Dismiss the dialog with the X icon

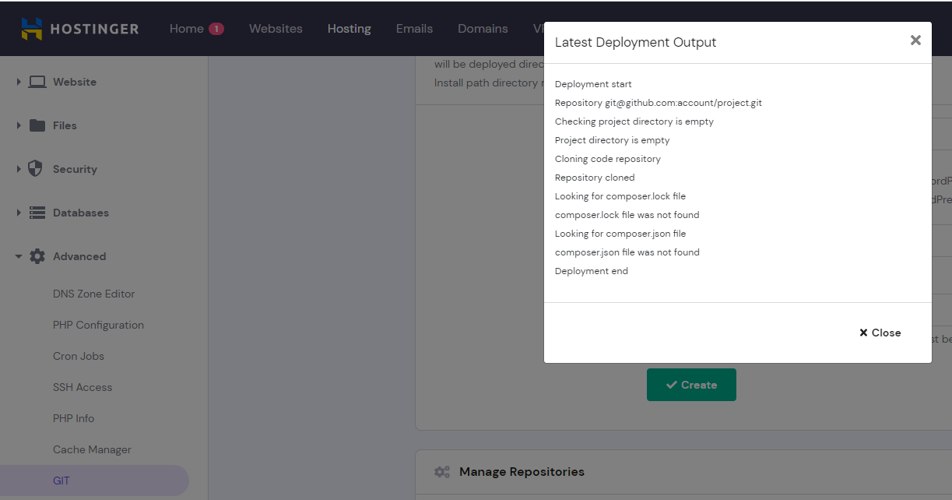(x=915, y=40)
